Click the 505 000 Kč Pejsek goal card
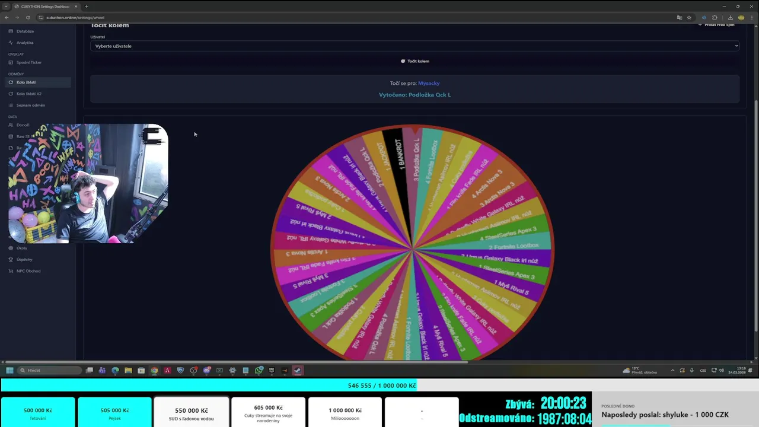Screen dimensions: 759x427 pyautogui.click(x=114, y=412)
